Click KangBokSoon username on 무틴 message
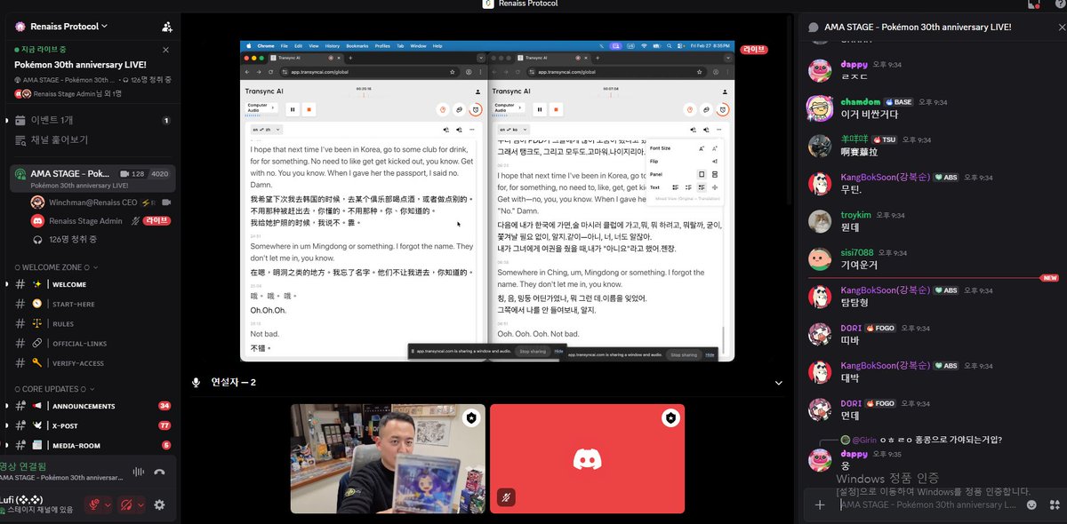The image size is (1067, 524). (x=884, y=177)
